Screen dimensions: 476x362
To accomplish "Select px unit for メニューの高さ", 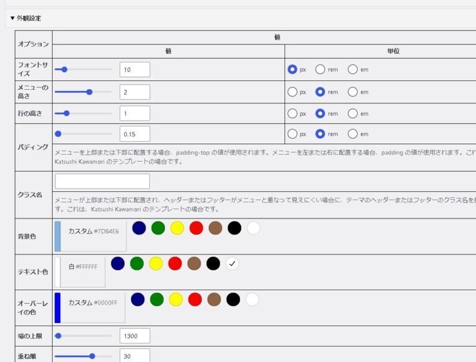I will pyautogui.click(x=293, y=92).
